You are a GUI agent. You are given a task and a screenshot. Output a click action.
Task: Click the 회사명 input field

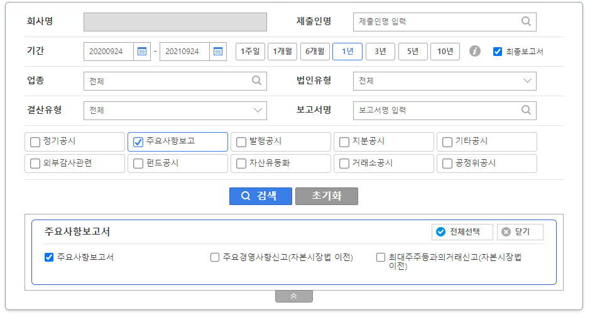click(x=175, y=22)
